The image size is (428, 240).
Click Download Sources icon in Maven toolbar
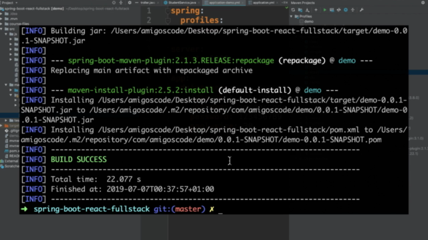point(308,10)
